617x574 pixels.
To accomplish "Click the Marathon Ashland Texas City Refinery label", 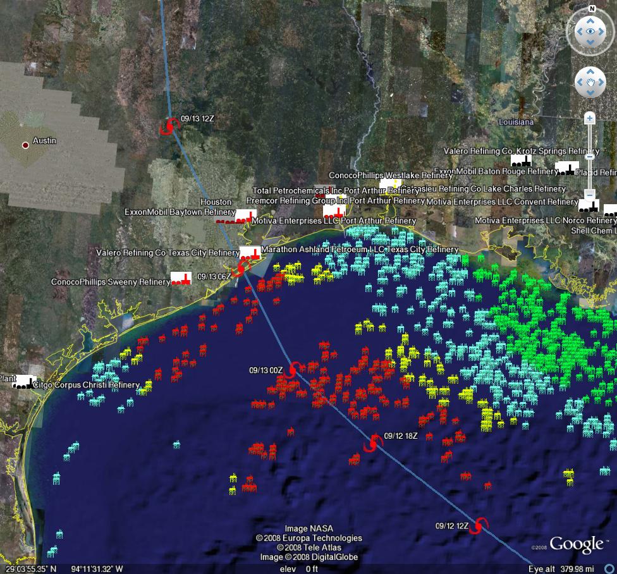I will (x=360, y=250).
